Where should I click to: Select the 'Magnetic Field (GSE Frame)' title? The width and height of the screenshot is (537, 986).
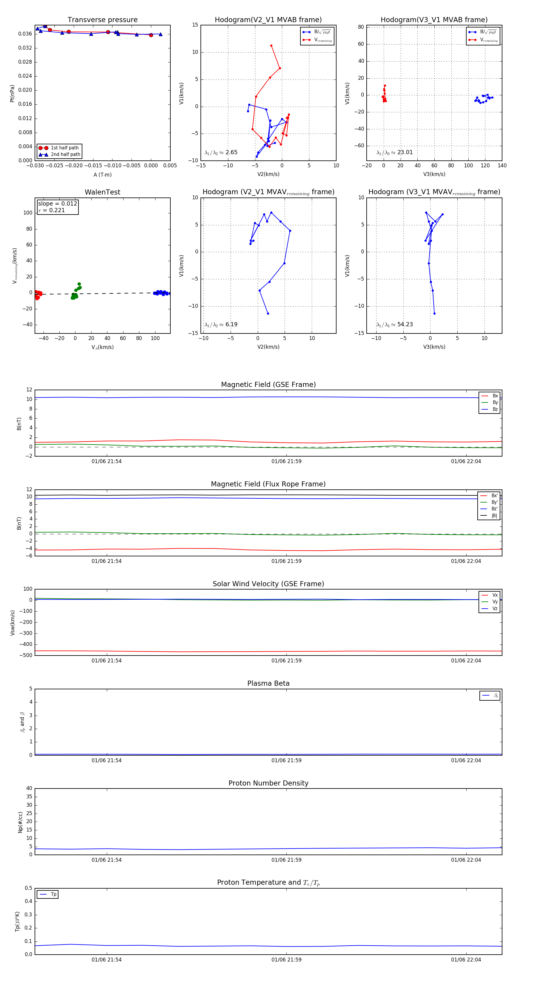[268, 385]
